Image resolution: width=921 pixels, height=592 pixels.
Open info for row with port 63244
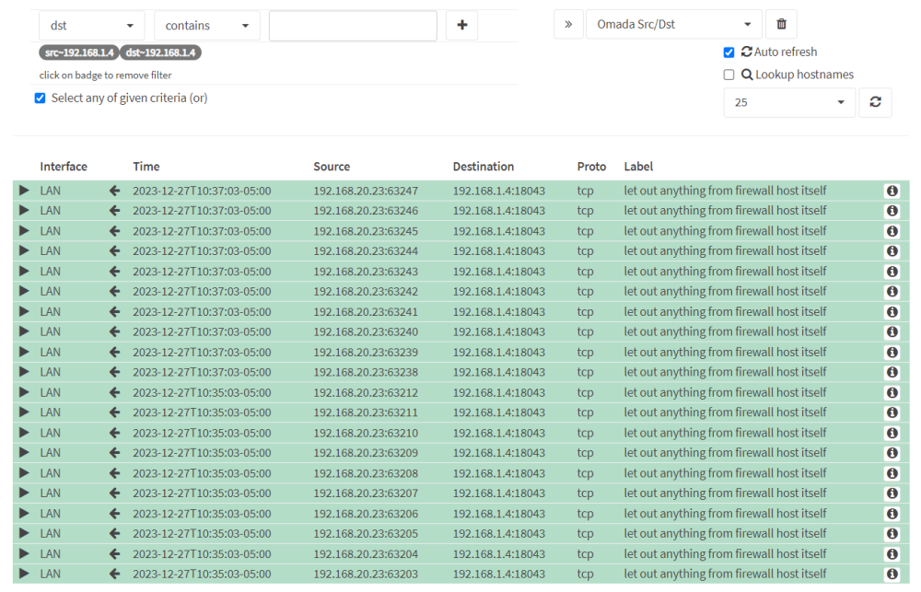(x=892, y=251)
